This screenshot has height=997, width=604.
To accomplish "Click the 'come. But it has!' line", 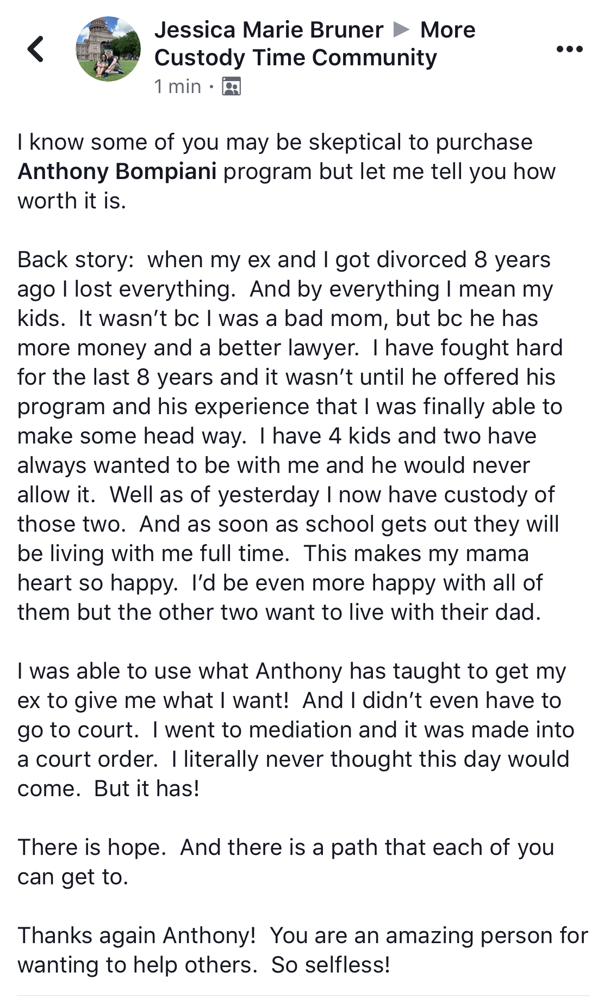I will point(109,789).
